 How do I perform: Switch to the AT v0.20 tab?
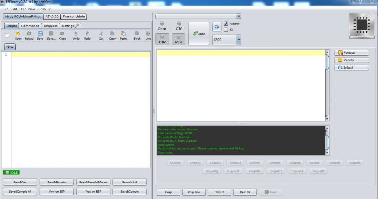(x=52, y=17)
